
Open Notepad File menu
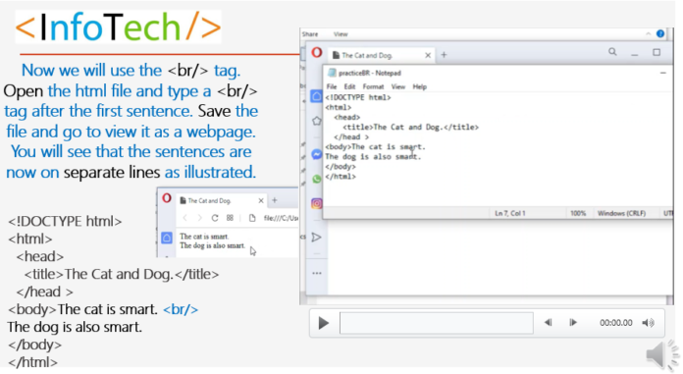coord(332,86)
